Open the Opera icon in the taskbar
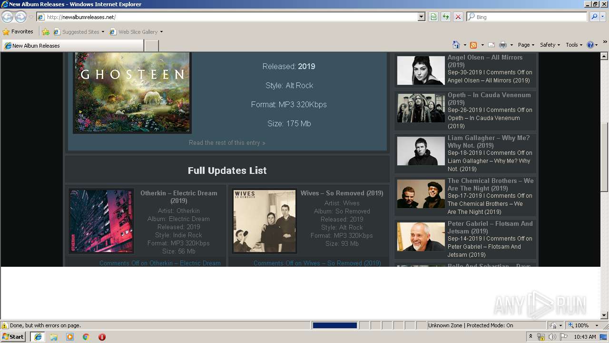The height and width of the screenshot is (343, 609). (x=102, y=337)
